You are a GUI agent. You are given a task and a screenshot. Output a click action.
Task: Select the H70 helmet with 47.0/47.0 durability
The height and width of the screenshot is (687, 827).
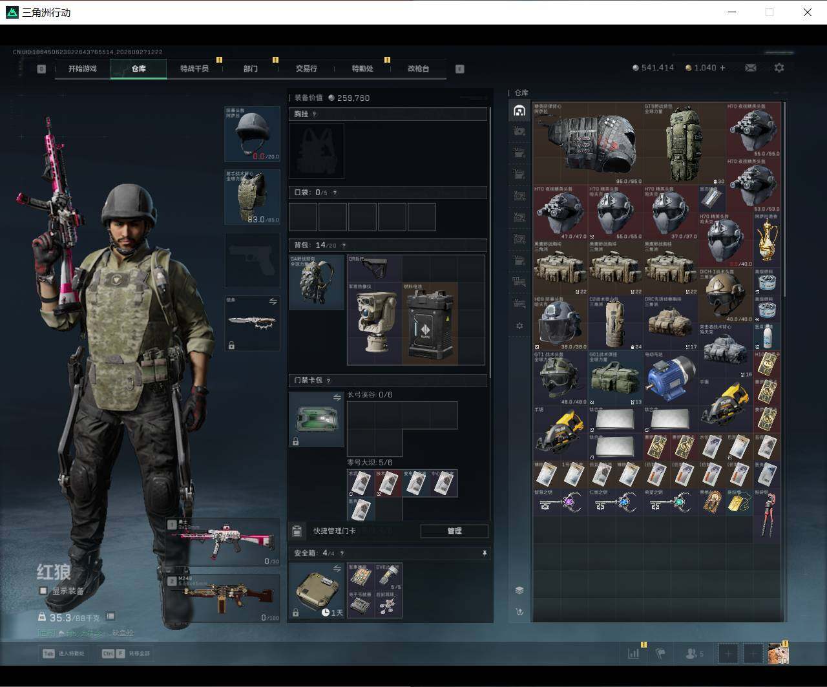click(x=561, y=213)
